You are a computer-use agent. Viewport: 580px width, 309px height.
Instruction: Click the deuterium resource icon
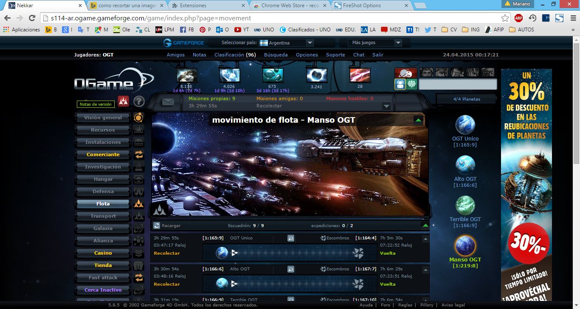click(273, 75)
